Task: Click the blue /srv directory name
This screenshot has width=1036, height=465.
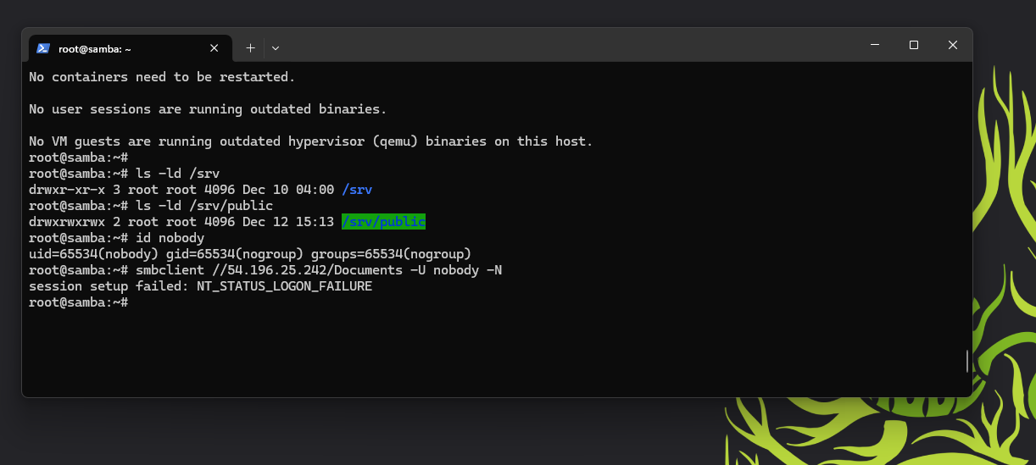Action: [357, 190]
